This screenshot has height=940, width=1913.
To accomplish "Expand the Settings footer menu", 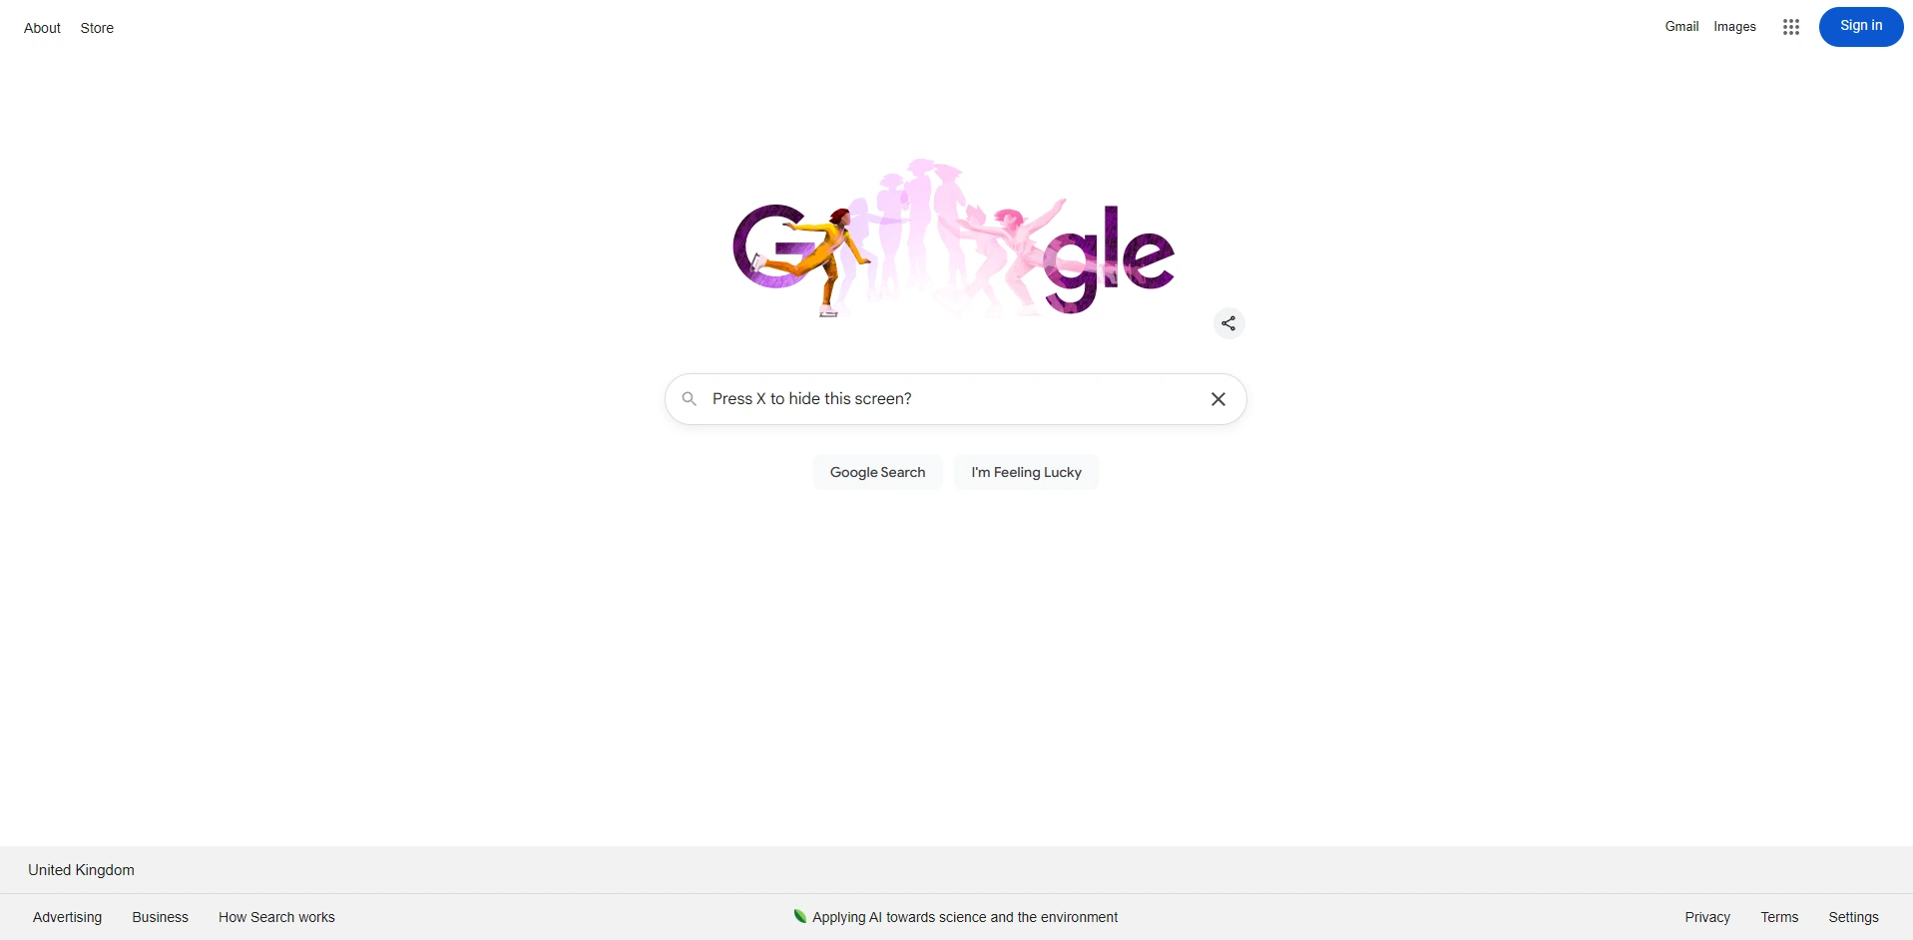I will [1853, 917].
